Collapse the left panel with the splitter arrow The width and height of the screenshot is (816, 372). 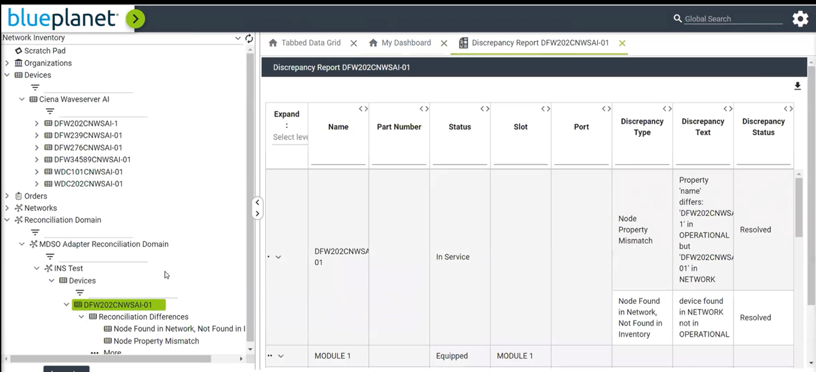[x=257, y=203]
